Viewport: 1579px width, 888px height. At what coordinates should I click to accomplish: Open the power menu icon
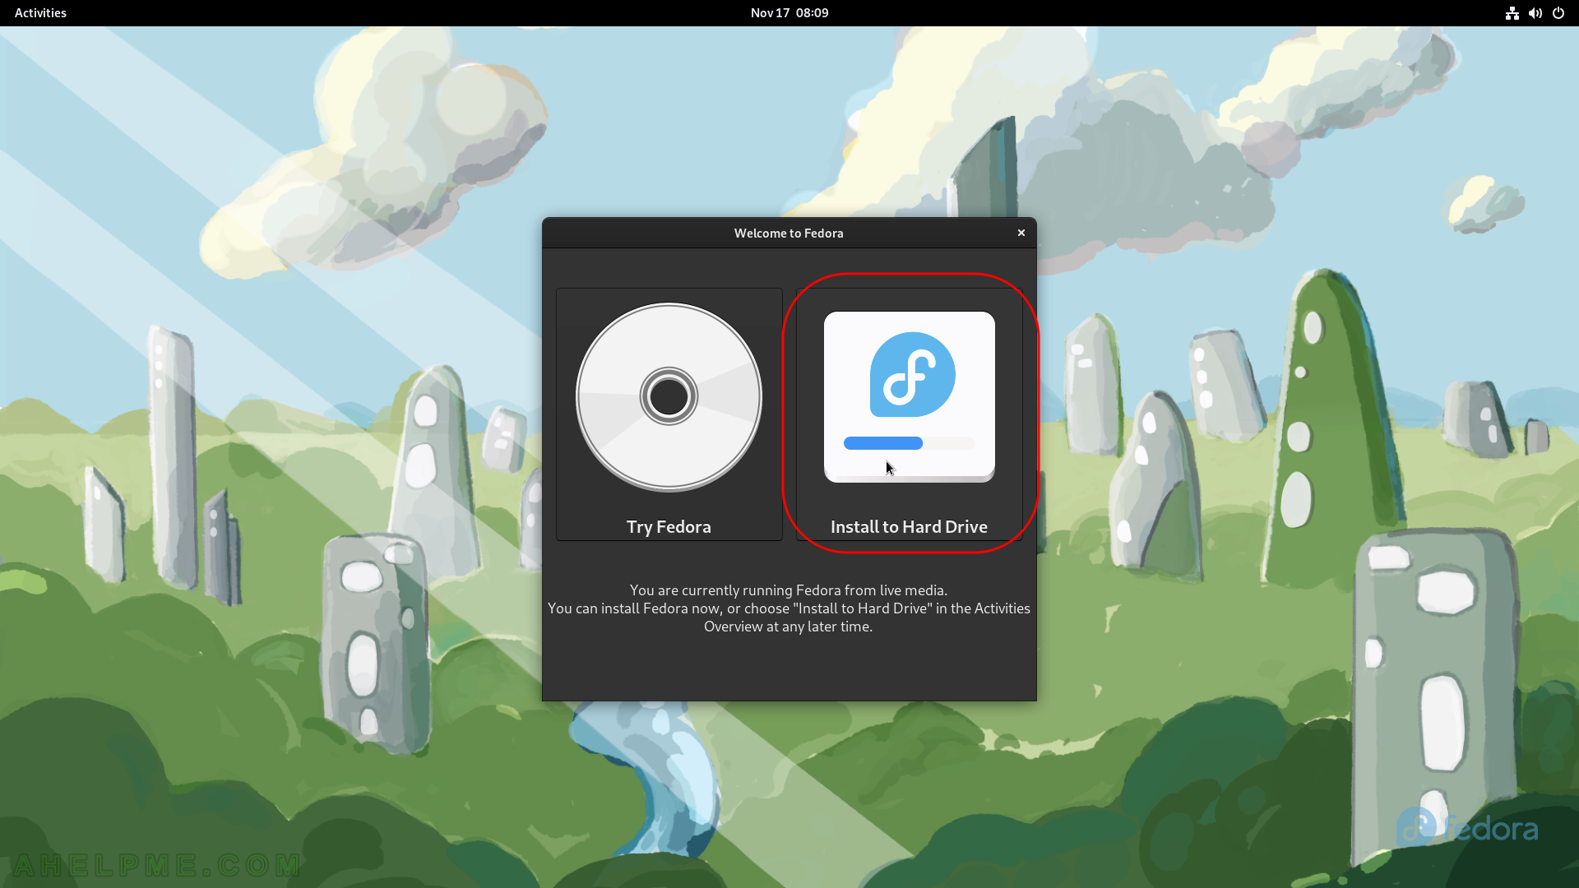coord(1558,13)
